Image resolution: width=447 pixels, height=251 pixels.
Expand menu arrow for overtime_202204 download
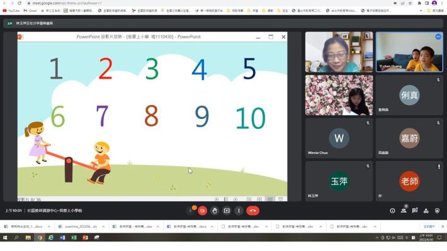[103, 226]
